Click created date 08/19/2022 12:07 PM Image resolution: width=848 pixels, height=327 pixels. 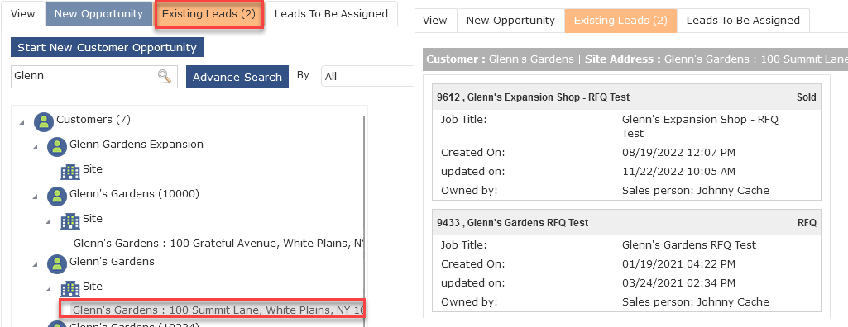click(x=678, y=153)
